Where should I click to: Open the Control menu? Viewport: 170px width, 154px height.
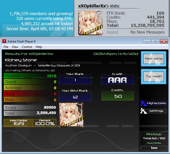click(x=27, y=47)
